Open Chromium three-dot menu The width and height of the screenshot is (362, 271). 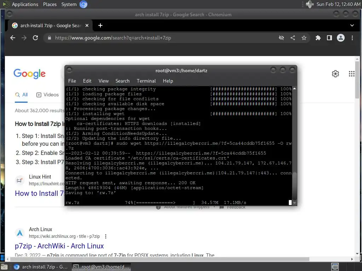(x=352, y=38)
